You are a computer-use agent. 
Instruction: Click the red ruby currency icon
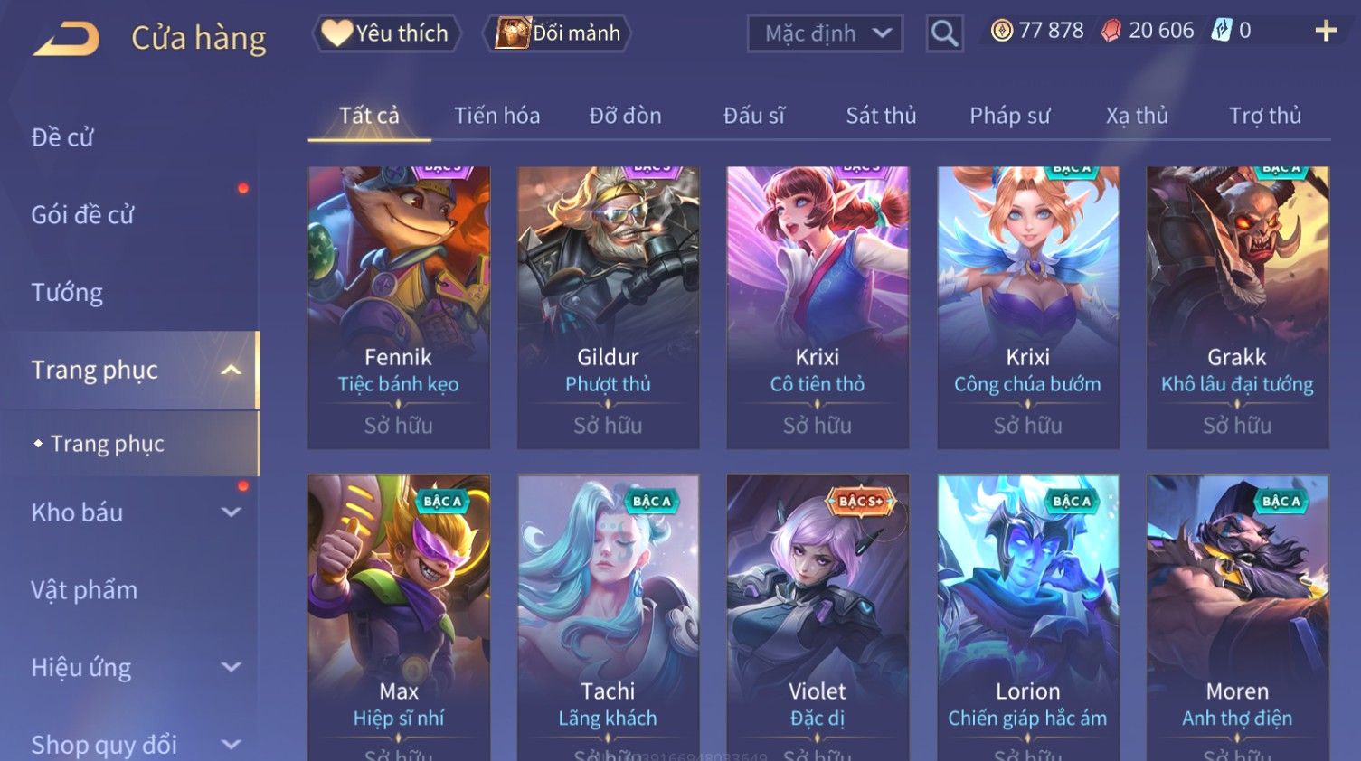[1111, 31]
